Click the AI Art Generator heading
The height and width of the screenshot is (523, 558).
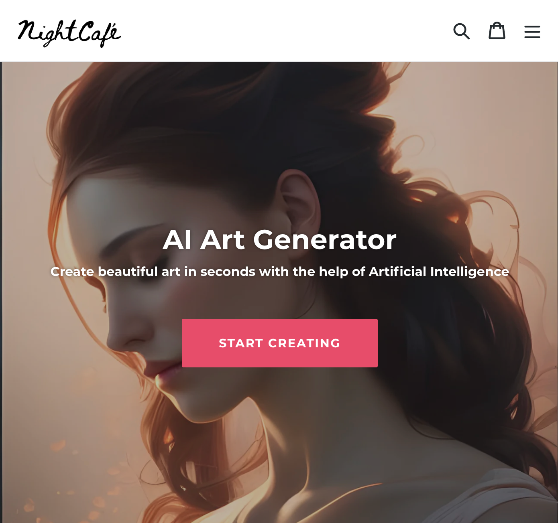point(279,240)
